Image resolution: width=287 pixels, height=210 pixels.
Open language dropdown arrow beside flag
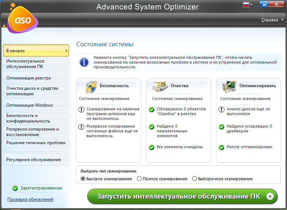point(251,4)
